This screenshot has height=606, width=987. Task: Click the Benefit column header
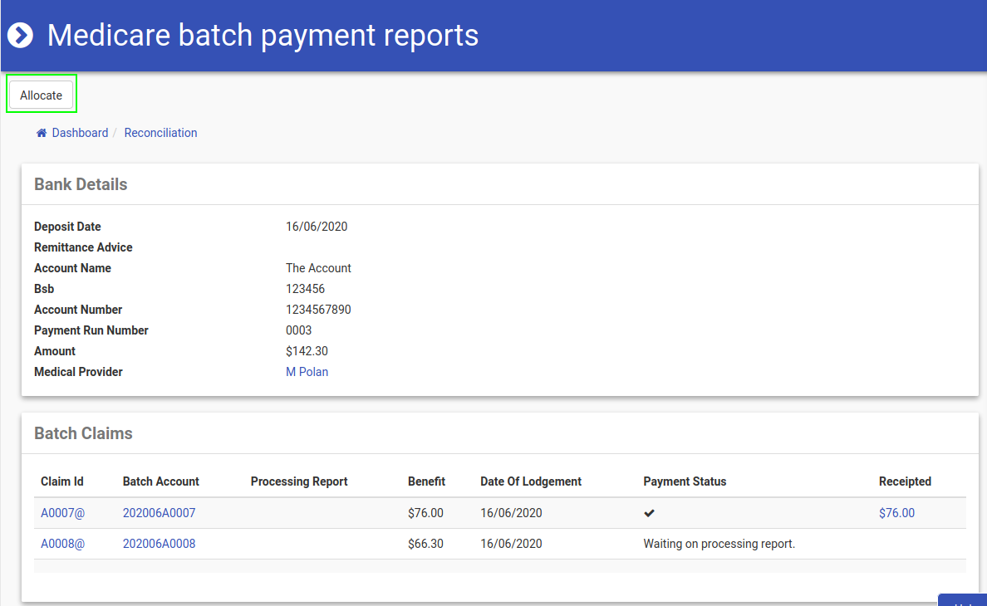[x=426, y=481]
